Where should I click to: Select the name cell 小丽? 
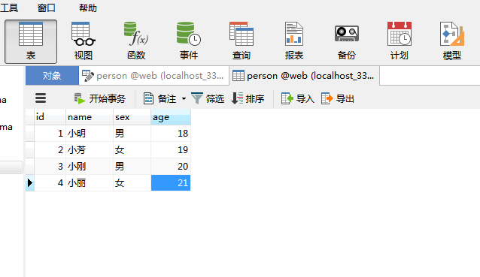(90, 183)
